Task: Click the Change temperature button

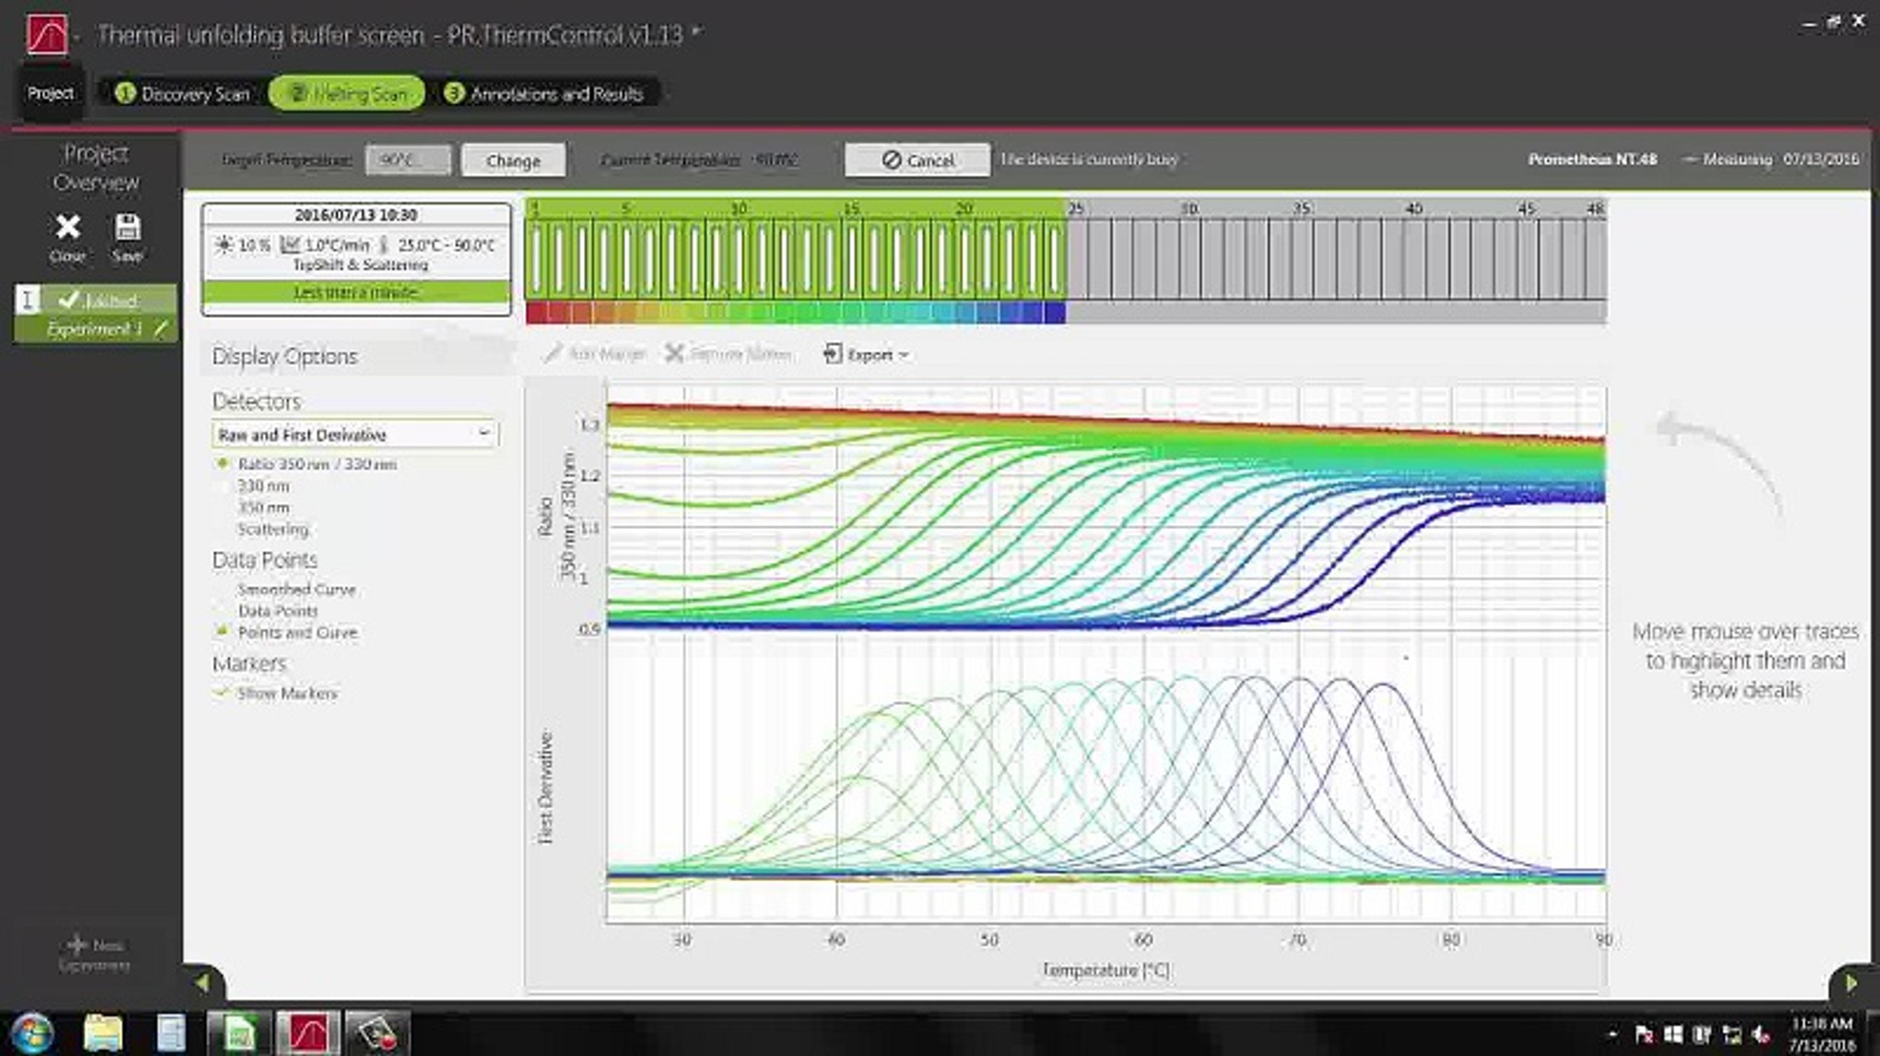Action: (513, 161)
